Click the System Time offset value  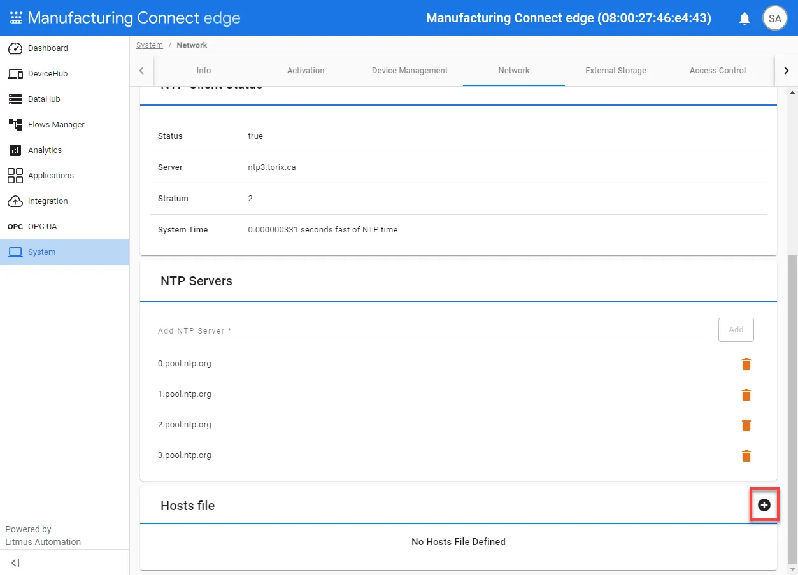pyautogui.click(x=323, y=230)
